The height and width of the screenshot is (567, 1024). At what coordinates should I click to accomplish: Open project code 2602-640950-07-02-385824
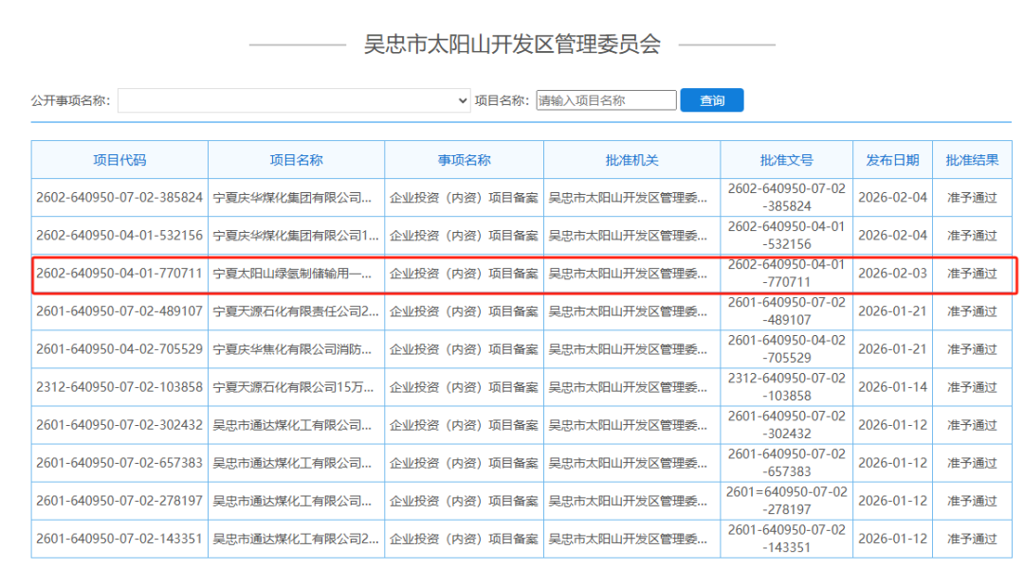point(119,197)
